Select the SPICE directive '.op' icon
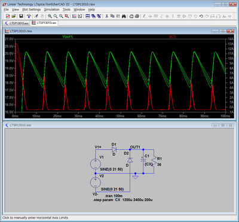239x222 pixels. 229,16
